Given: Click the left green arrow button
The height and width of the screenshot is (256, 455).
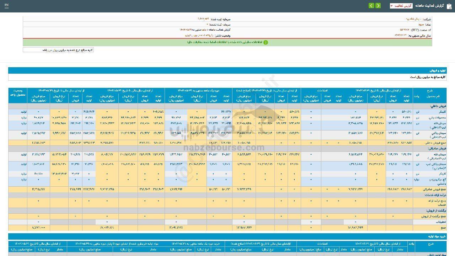Looking at the screenshot, I should click(x=371, y=6).
